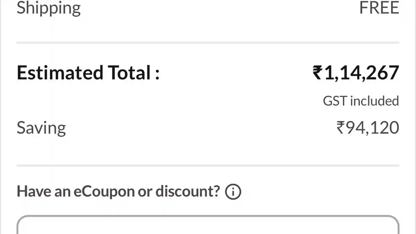The width and height of the screenshot is (416, 234).
Task: Click the word 'Estimated' in the total label
Action: click(60, 73)
